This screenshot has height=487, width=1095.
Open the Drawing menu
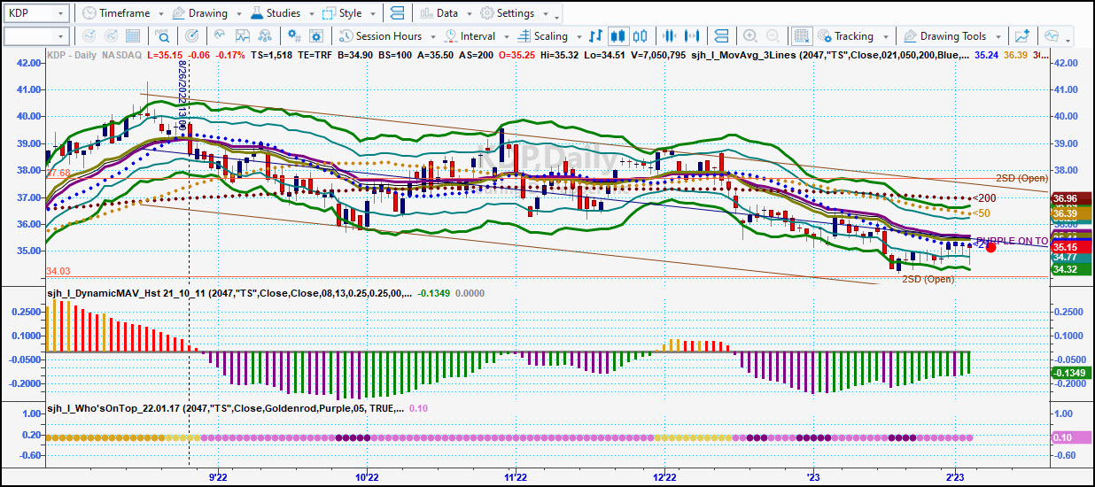(x=206, y=13)
